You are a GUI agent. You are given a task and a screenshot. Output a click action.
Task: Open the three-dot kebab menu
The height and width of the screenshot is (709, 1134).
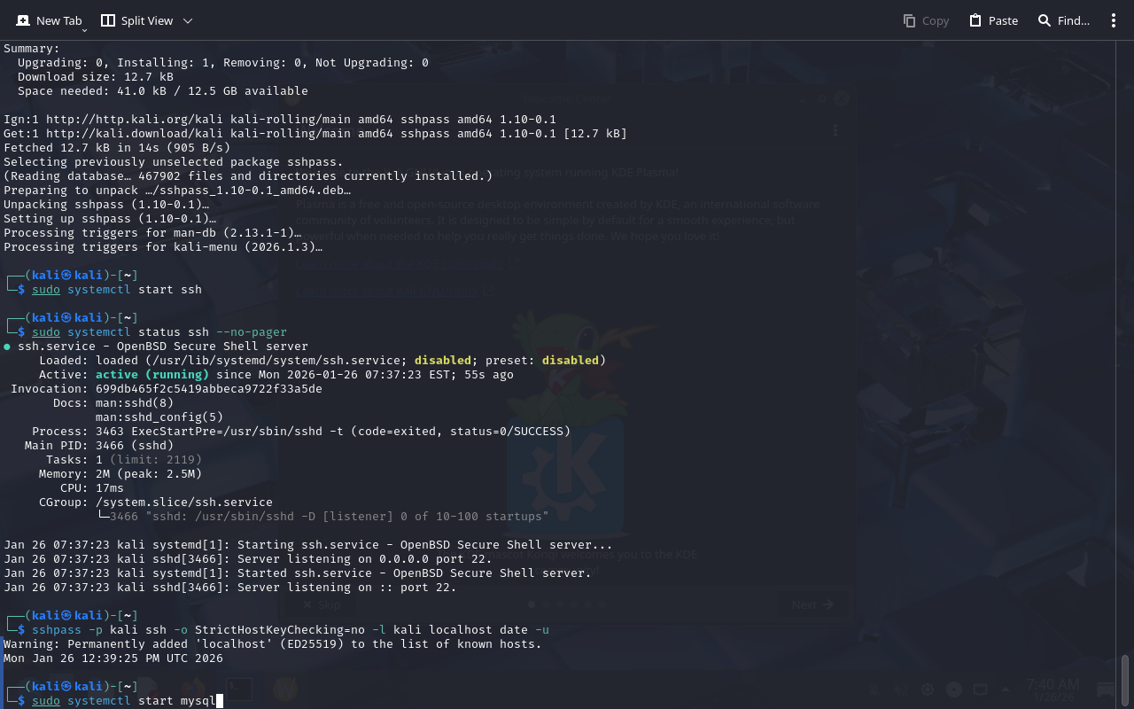pyautogui.click(x=1114, y=20)
